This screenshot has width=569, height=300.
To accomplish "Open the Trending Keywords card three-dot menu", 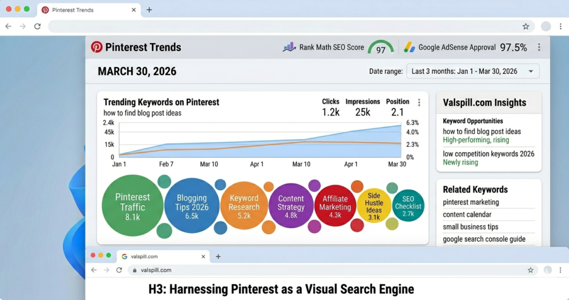I will pyautogui.click(x=419, y=103).
